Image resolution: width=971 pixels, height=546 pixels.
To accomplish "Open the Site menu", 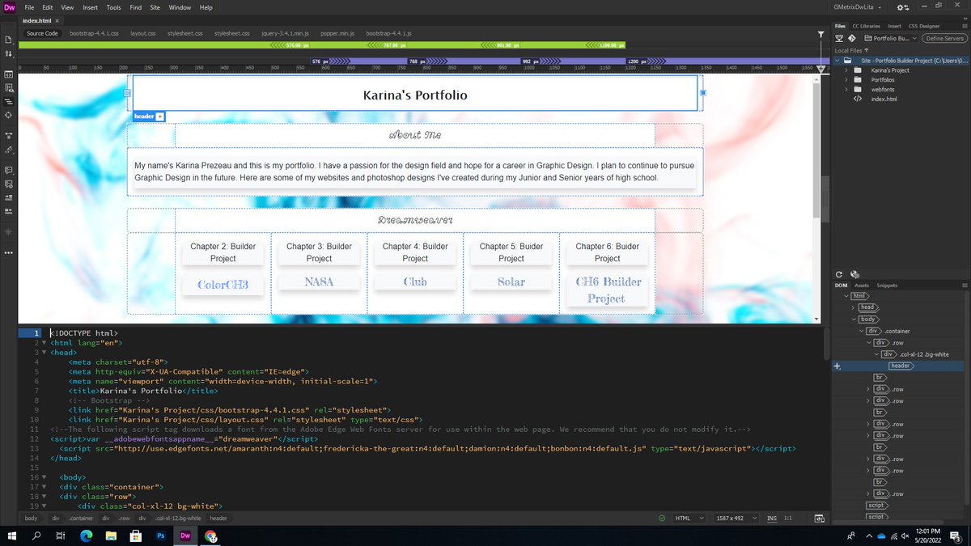I will (x=155, y=7).
